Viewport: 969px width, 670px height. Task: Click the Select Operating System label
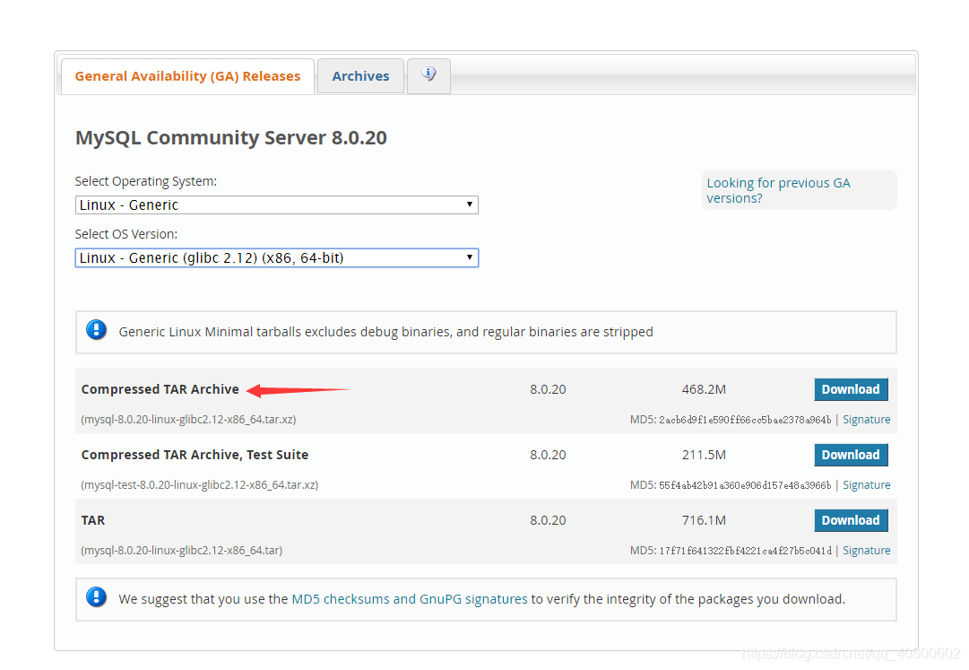[146, 181]
